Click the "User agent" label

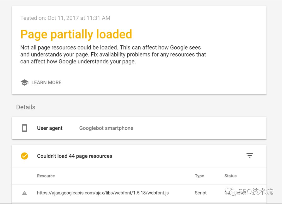point(50,128)
